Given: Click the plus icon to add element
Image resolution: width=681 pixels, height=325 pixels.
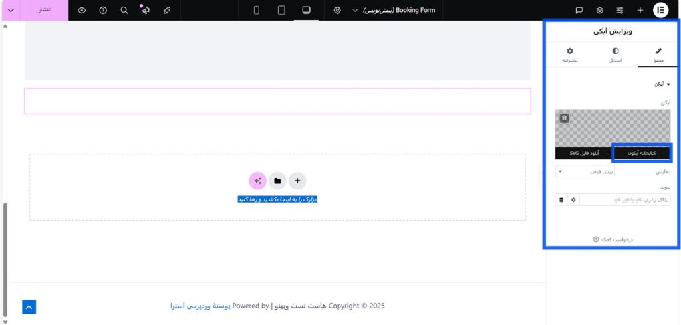Looking at the screenshot, I should click(640, 10).
